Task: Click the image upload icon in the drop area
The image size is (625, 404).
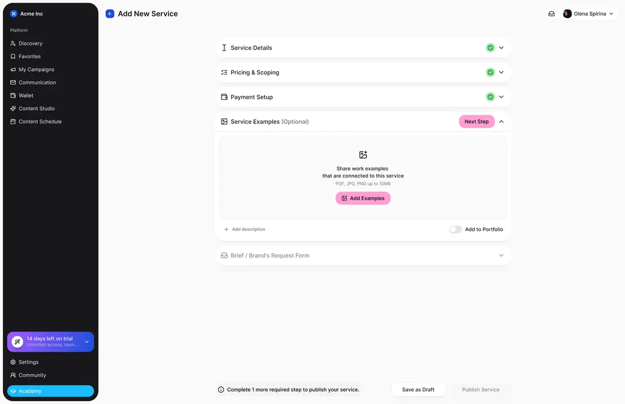Action: 363,155
